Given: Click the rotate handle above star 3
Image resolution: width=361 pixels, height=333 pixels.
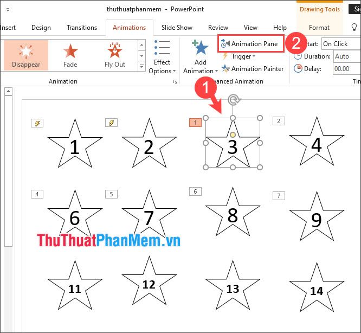Looking at the screenshot, I should pyautogui.click(x=233, y=99).
